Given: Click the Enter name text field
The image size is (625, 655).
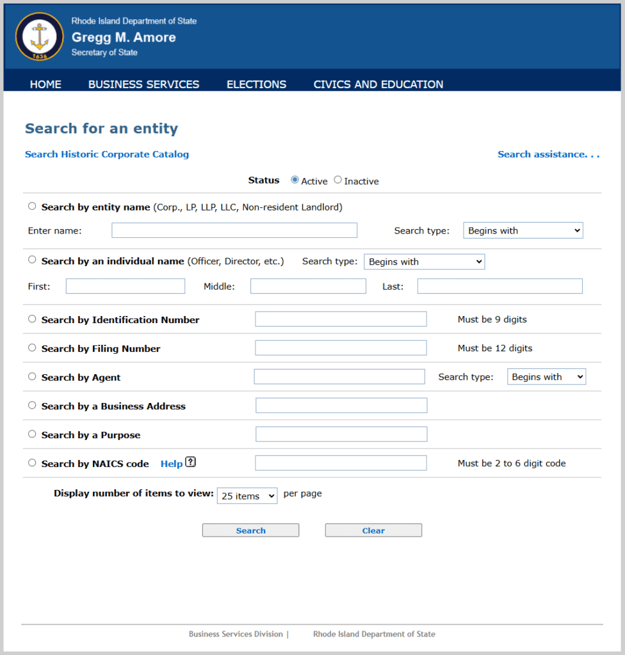Looking at the screenshot, I should 234,230.
